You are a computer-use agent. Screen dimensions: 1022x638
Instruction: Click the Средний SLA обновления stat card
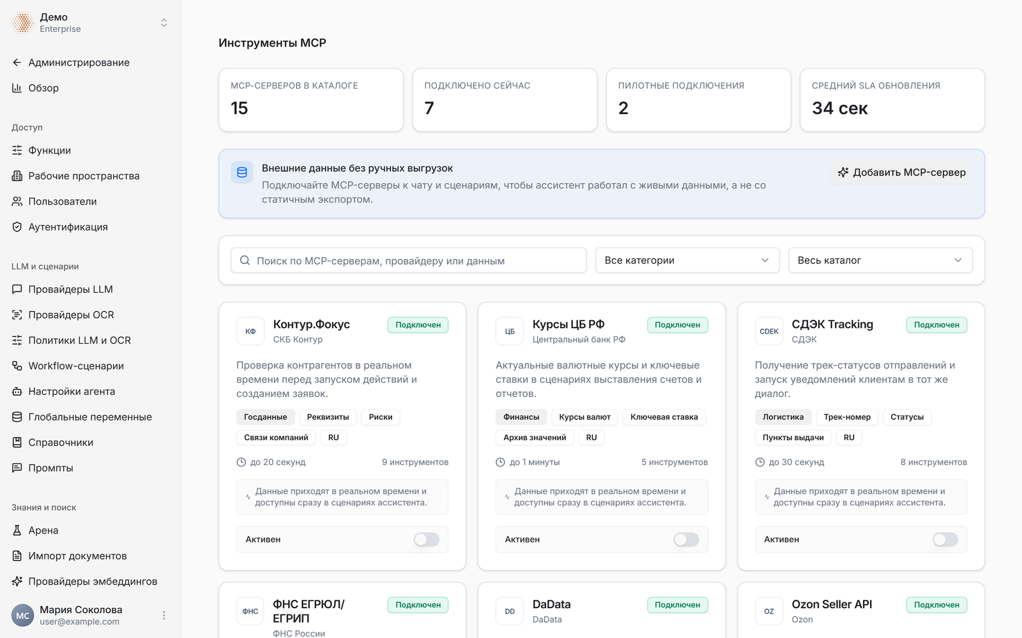tap(892, 100)
